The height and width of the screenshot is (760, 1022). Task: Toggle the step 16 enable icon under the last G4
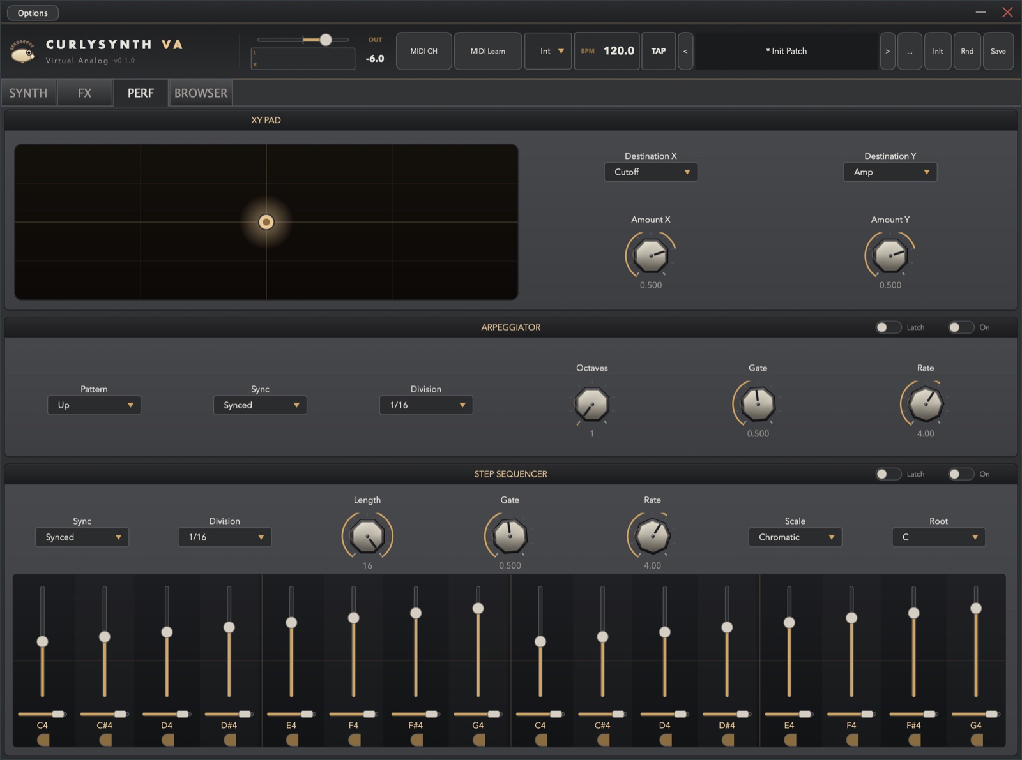coord(976,740)
